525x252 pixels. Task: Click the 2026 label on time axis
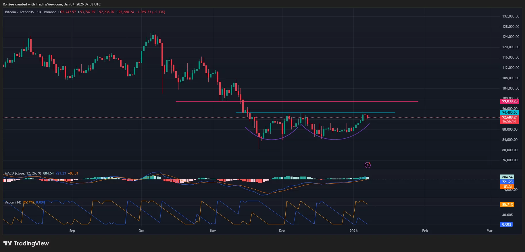353,231
